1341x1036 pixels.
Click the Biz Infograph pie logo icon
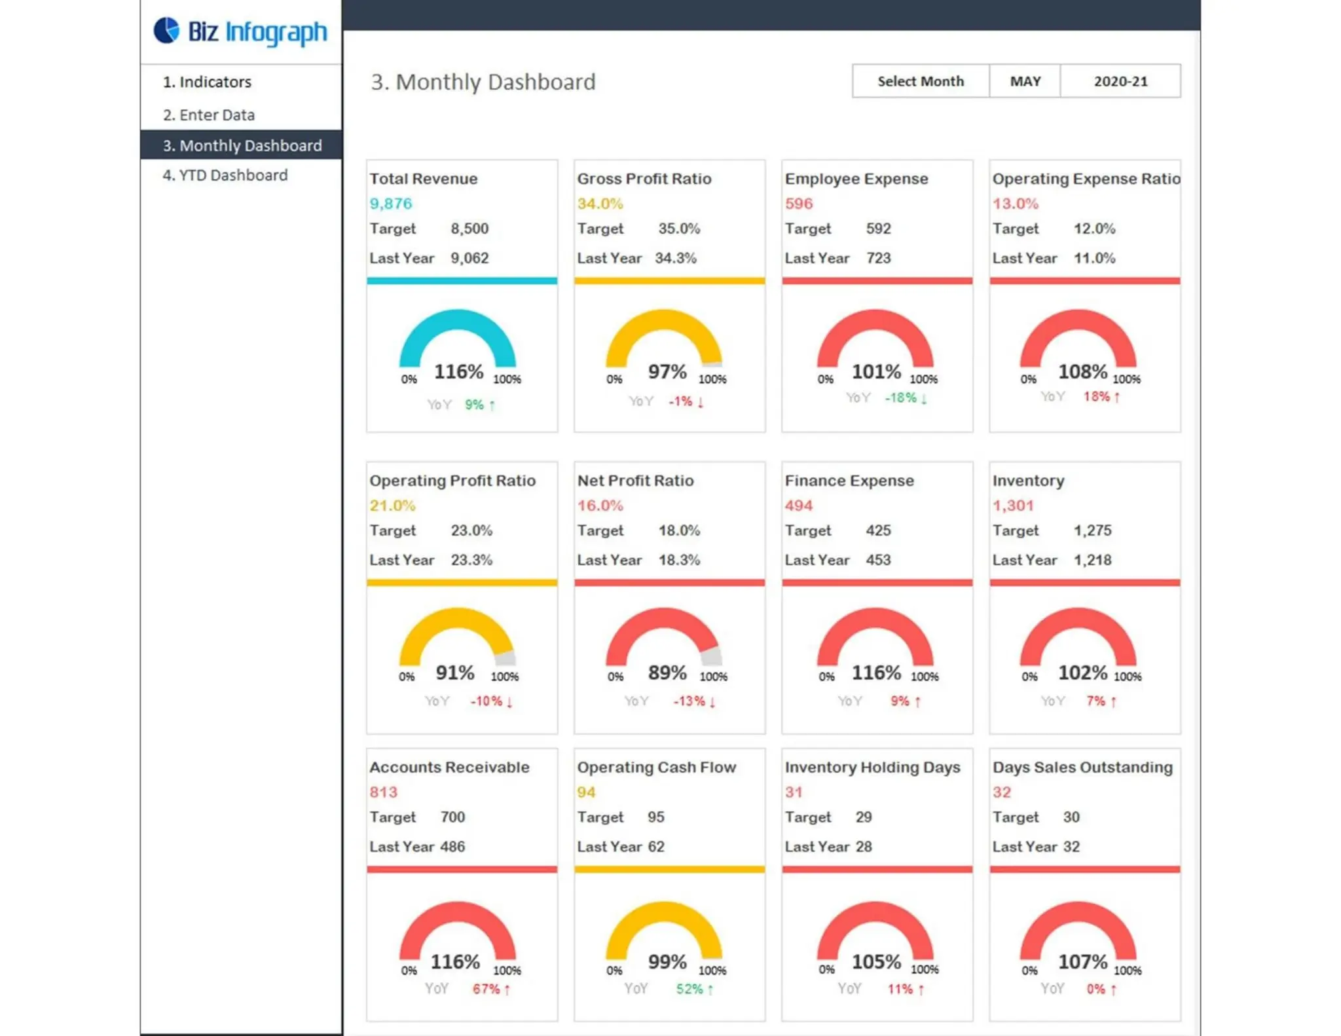[x=166, y=30]
